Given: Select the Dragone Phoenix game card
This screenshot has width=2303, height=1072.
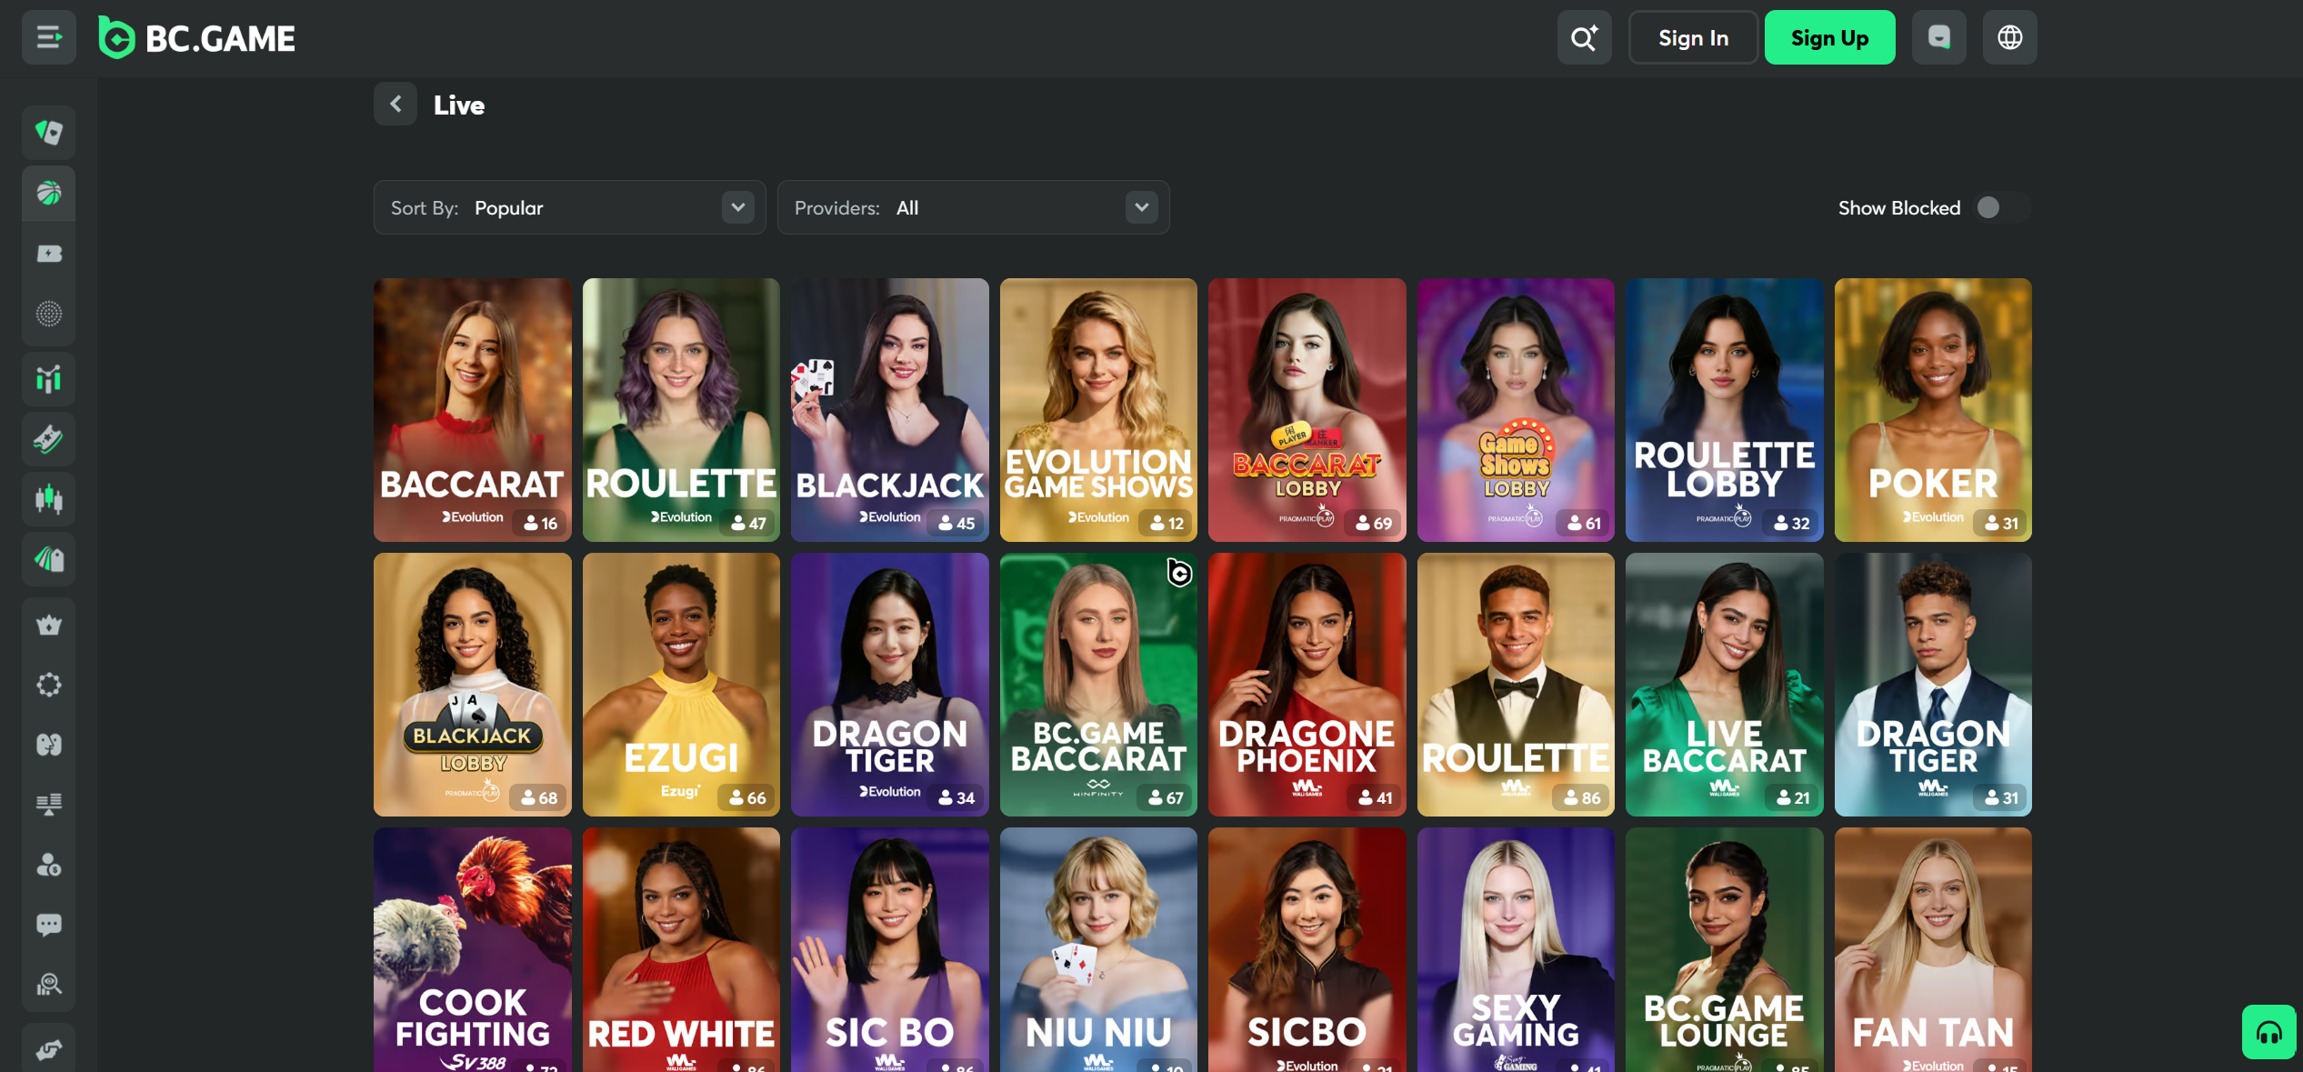Looking at the screenshot, I should point(1307,685).
